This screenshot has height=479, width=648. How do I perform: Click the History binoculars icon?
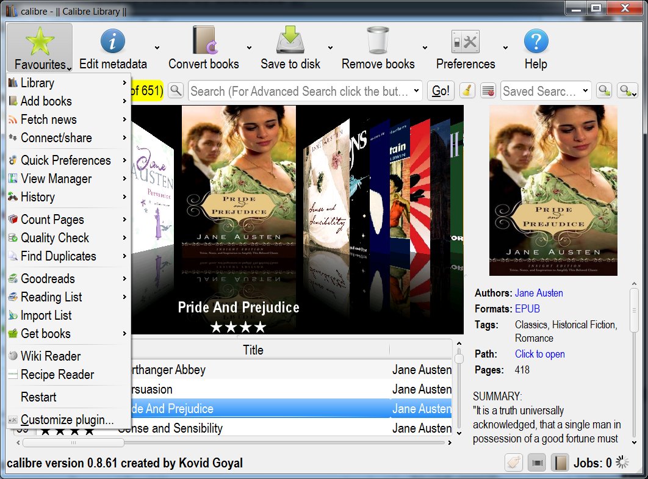point(13,196)
